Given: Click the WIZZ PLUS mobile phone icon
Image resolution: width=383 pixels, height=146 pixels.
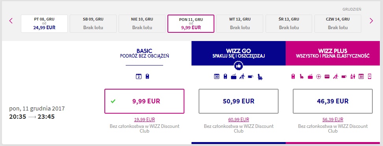Looking at the screenshot, I should point(370,77).
